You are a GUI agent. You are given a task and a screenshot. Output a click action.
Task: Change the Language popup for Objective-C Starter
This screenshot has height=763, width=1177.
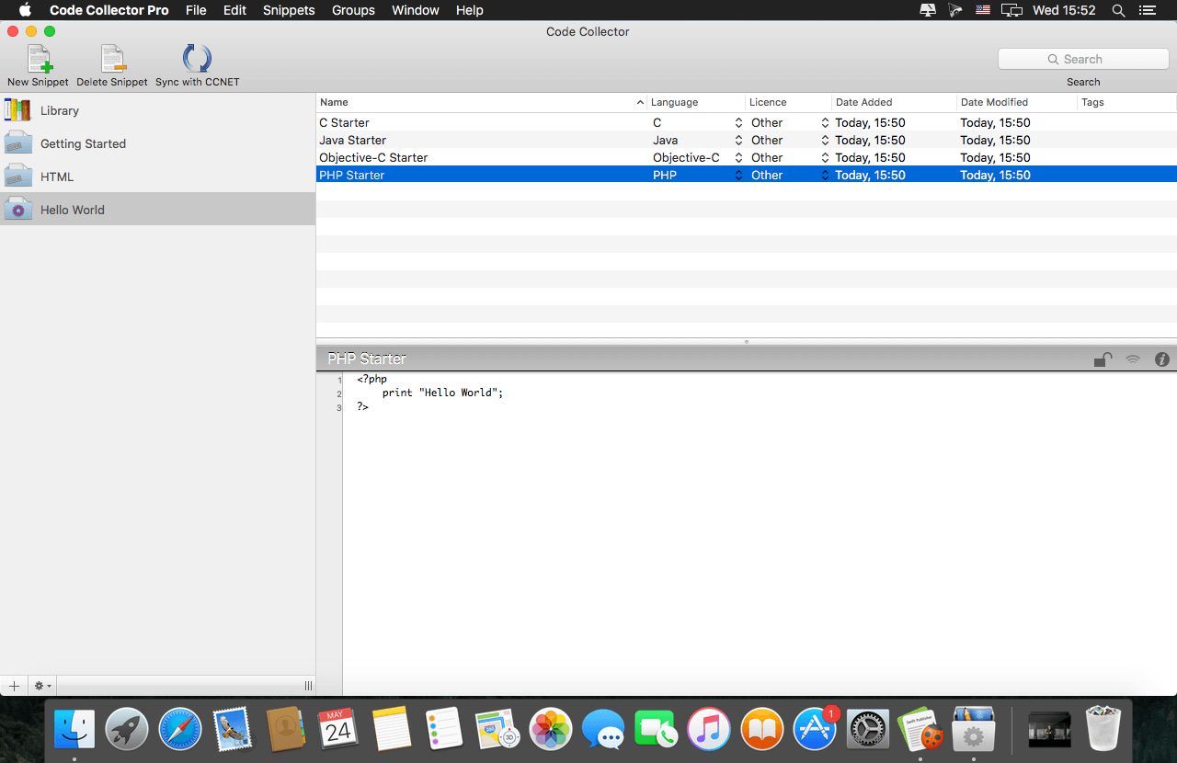(697, 157)
